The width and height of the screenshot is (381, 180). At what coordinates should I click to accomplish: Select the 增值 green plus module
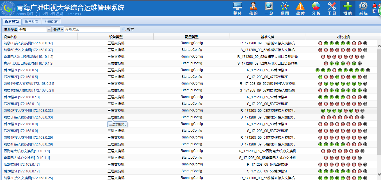click(x=348, y=8)
